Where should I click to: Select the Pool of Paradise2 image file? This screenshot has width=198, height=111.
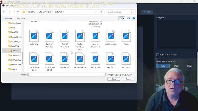coord(65,39)
